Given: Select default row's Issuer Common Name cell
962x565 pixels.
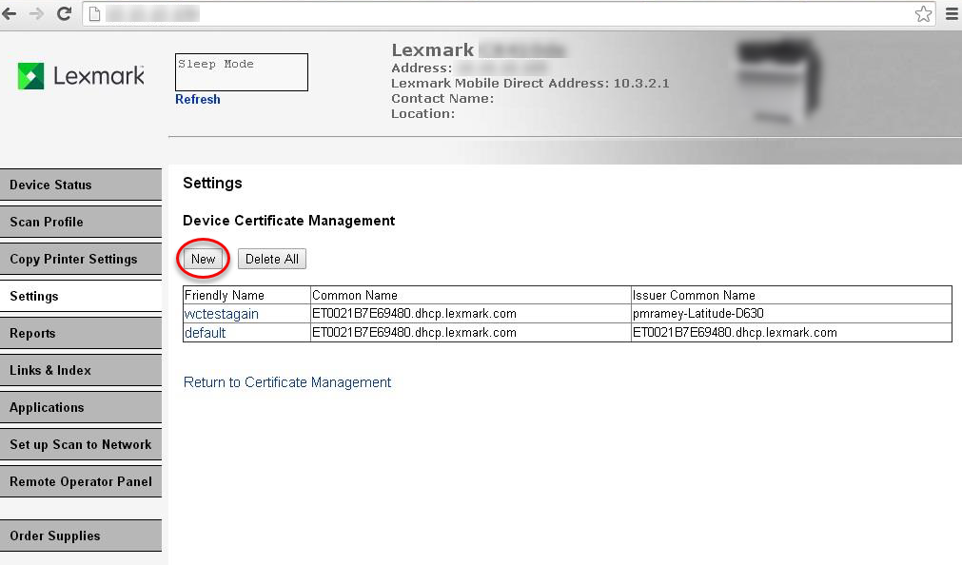Looking at the screenshot, I should coord(792,333).
